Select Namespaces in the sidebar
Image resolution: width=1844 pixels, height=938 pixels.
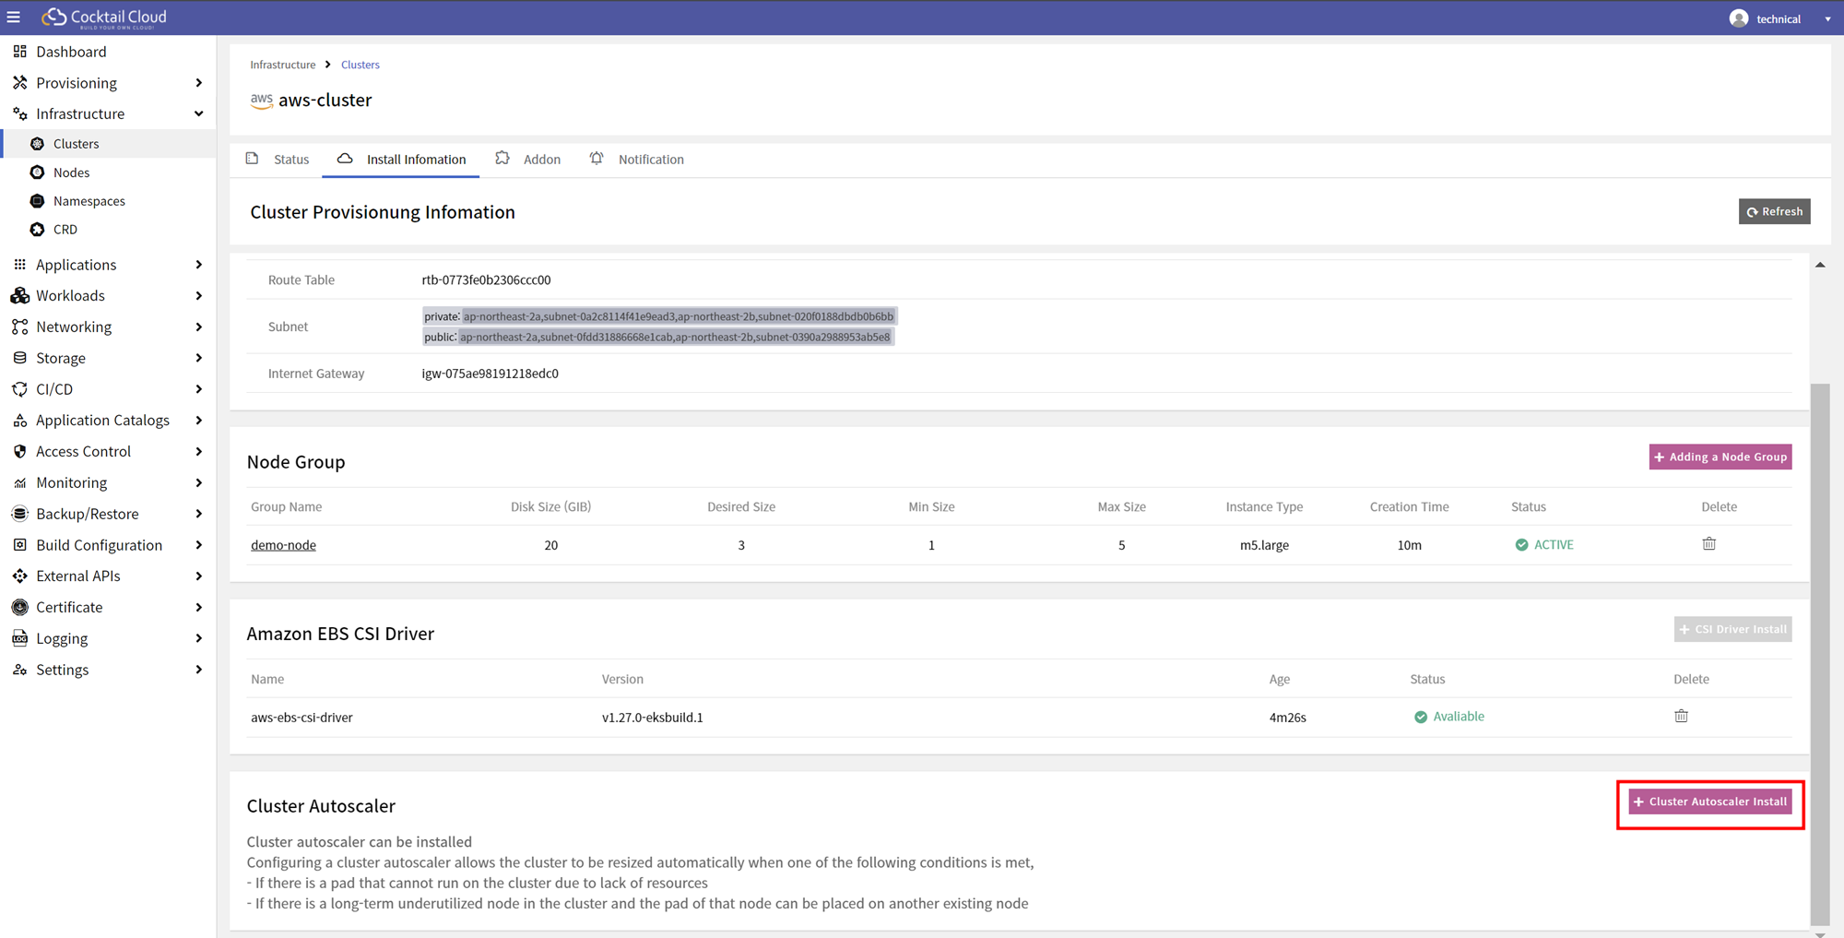coord(89,201)
